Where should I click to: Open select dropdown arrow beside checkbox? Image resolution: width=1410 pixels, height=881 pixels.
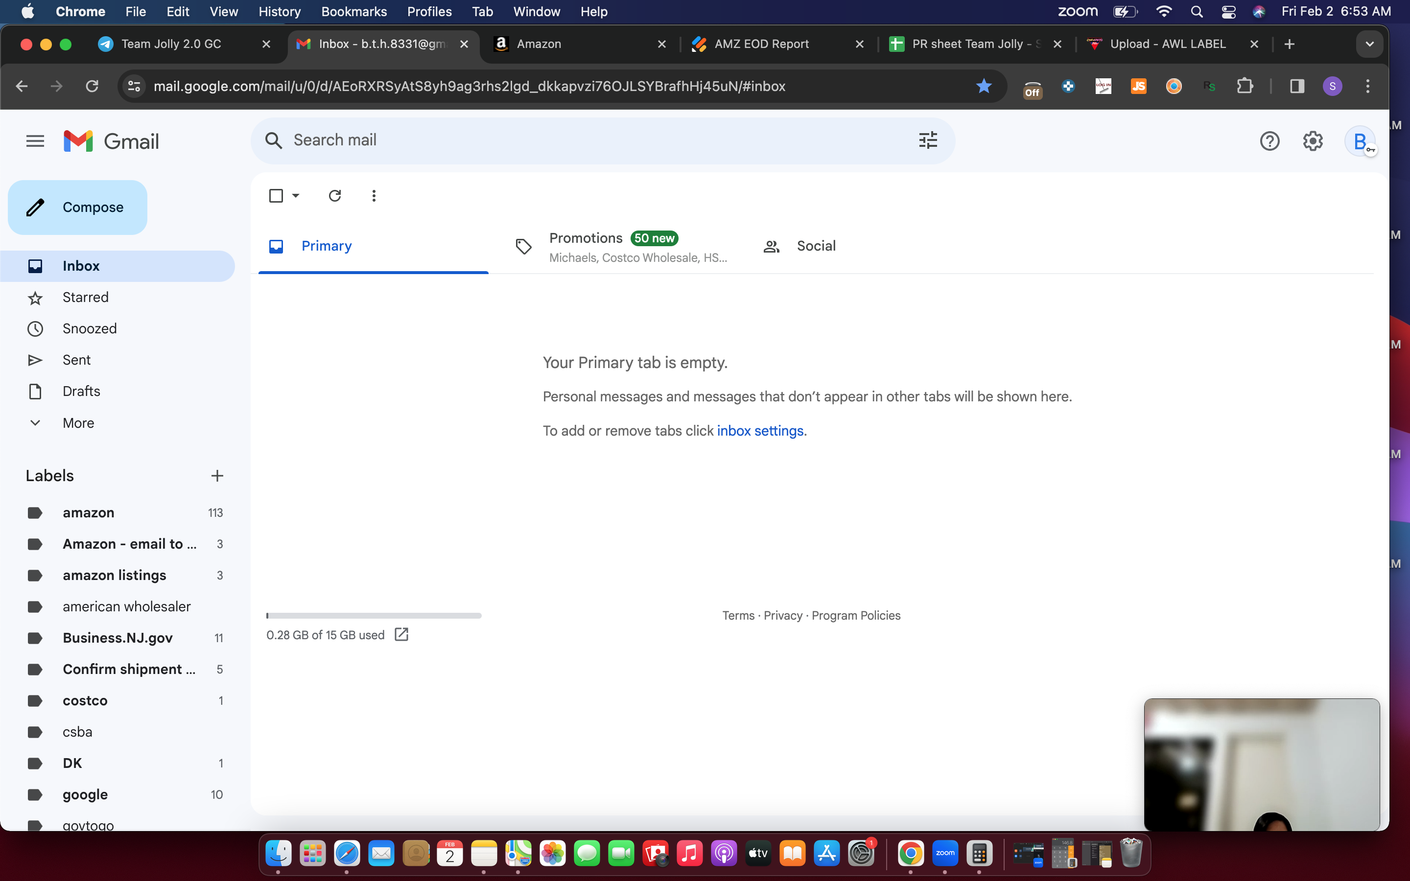[296, 196]
